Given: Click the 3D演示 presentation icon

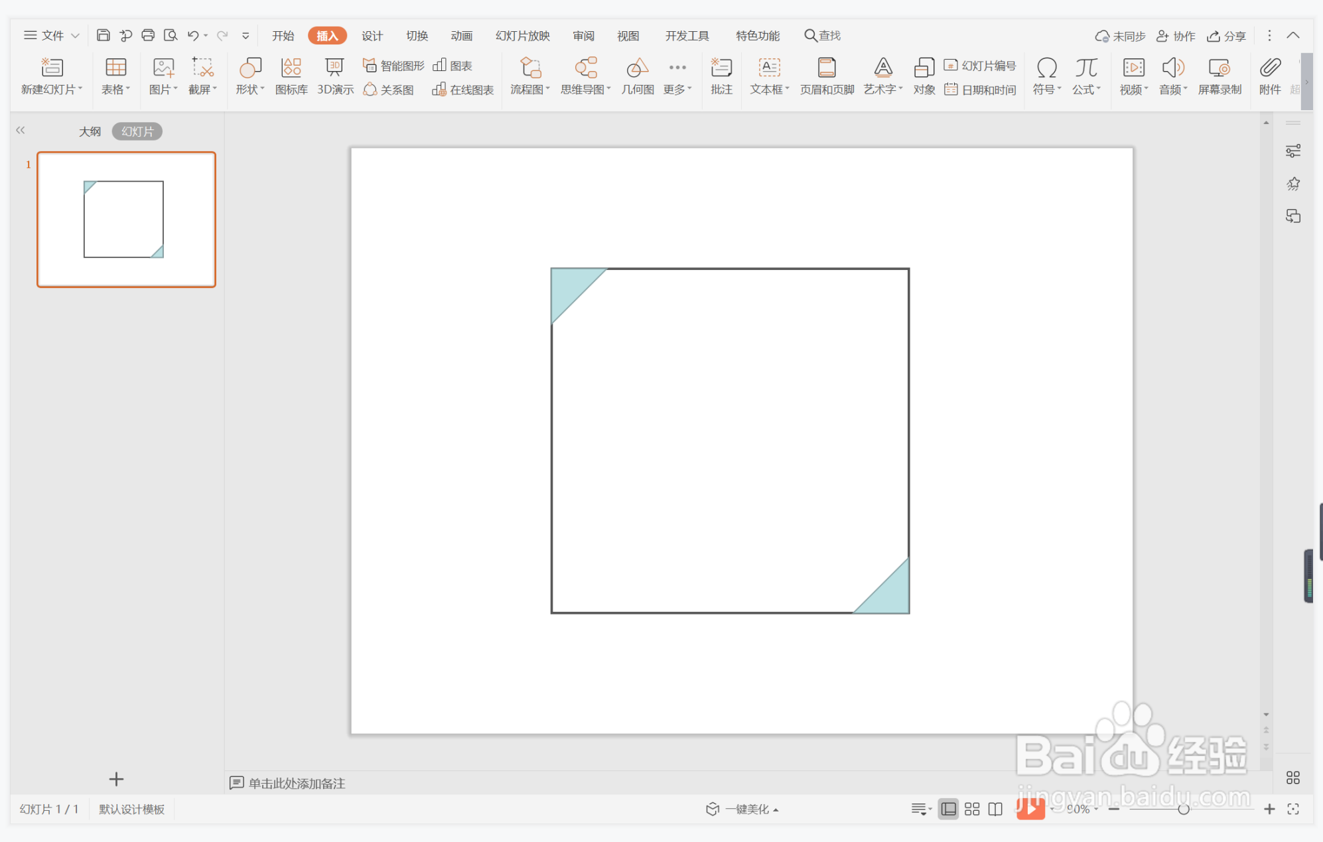Looking at the screenshot, I should 334,76.
